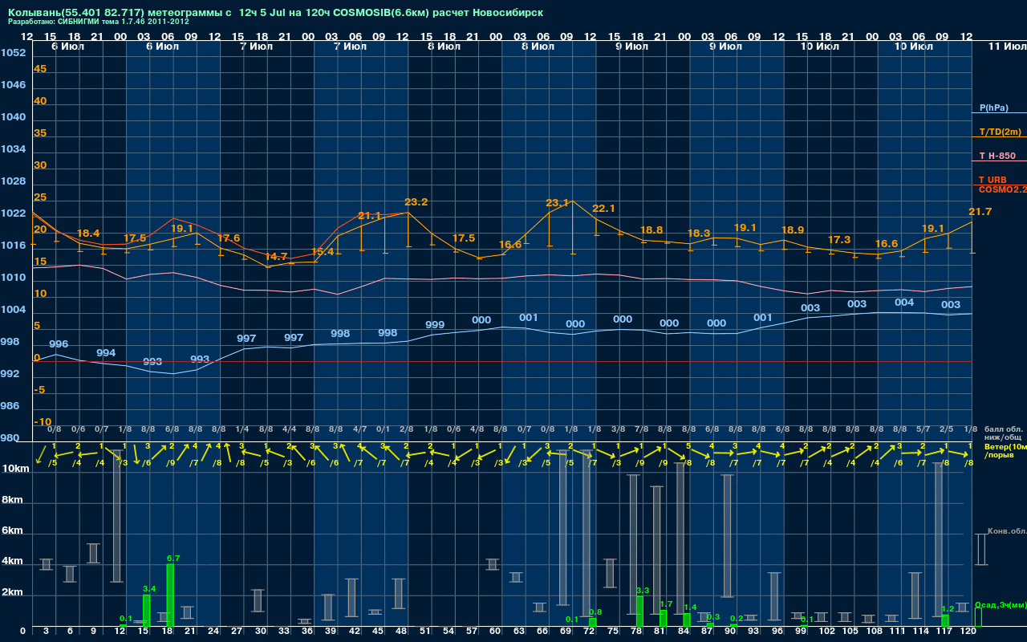
Task: Click the Ветер(10м wind legend label
Action: 1005,446
